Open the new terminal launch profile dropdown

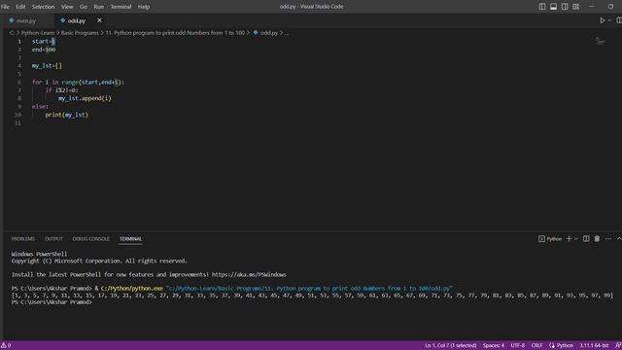click(576, 239)
